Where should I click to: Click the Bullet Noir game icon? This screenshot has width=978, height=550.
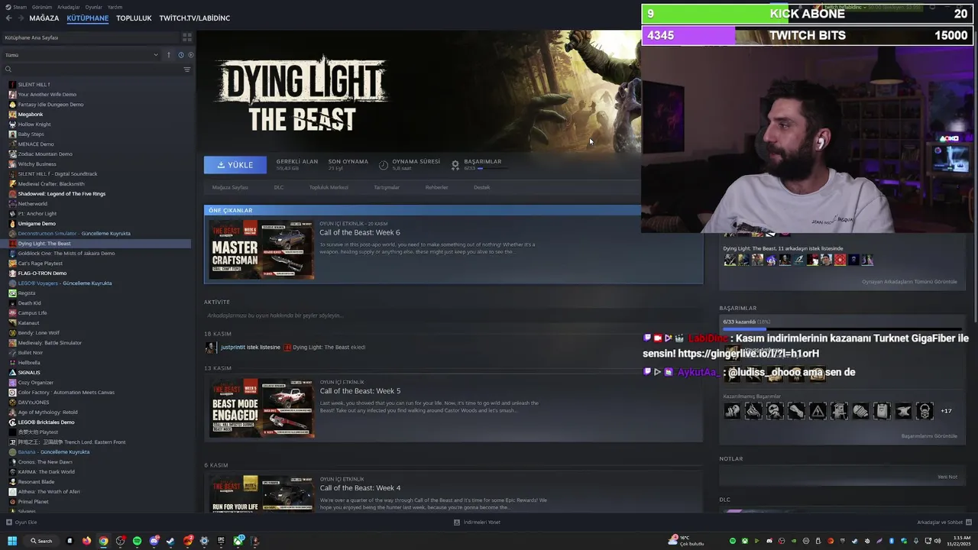pos(12,353)
